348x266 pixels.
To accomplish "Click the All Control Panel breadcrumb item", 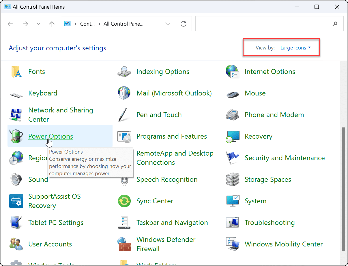I will coord(123,24).
